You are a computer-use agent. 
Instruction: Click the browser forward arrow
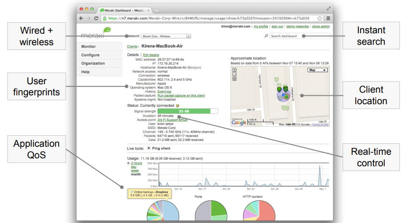click(89, 18)
